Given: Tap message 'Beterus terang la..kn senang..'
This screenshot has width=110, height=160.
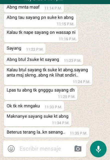Looking at the screenshot, I should tap(47, 133).
